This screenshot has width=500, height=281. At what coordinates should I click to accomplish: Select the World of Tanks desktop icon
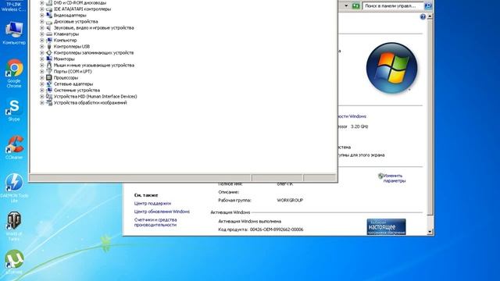tap(14, 226)
